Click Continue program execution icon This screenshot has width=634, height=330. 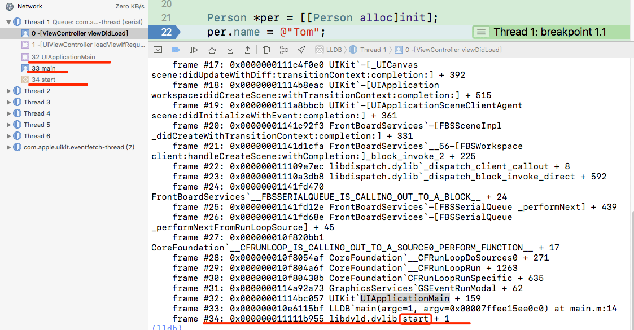pos(194,50)
